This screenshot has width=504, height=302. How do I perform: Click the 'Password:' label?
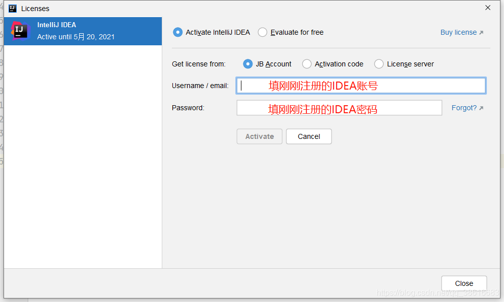pos(188,108)
